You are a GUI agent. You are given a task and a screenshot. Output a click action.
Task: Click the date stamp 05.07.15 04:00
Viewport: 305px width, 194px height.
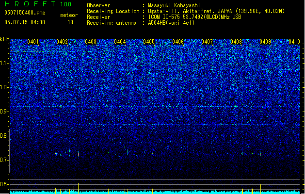pos(25,22)
